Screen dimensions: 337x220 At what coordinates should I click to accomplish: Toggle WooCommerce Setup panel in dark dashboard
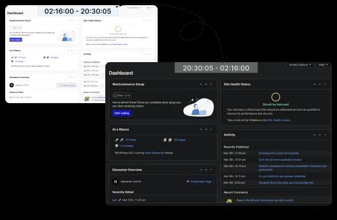click(211, 84)
